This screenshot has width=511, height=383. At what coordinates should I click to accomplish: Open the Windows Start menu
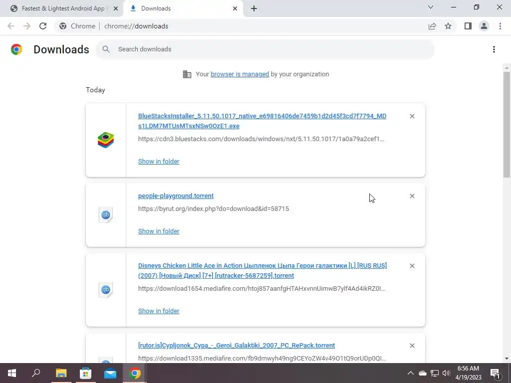click(12, 373)
